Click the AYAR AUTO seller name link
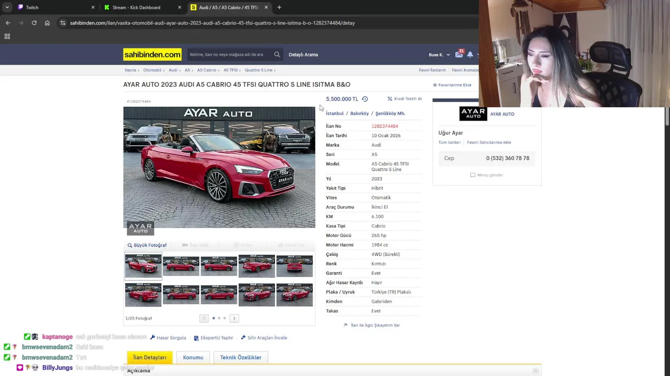Viewport: 670px width, 376px height. tap(502, 114)
